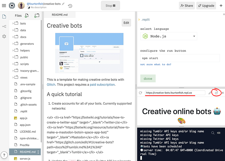Open the LICENSE.md file

pos(25,131)
